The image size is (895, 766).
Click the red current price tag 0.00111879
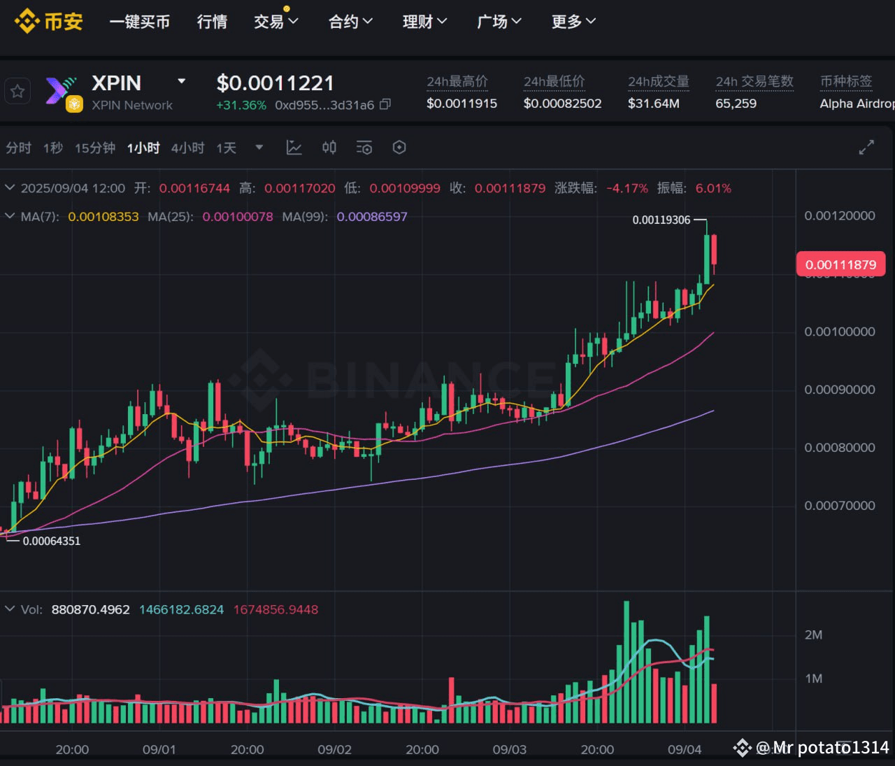[x=840, y=264]
